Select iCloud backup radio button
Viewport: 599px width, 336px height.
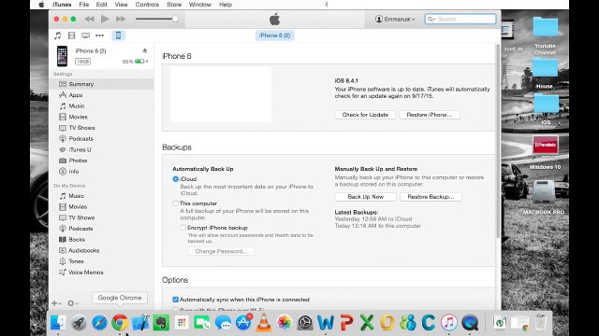(x=176, y=179)
